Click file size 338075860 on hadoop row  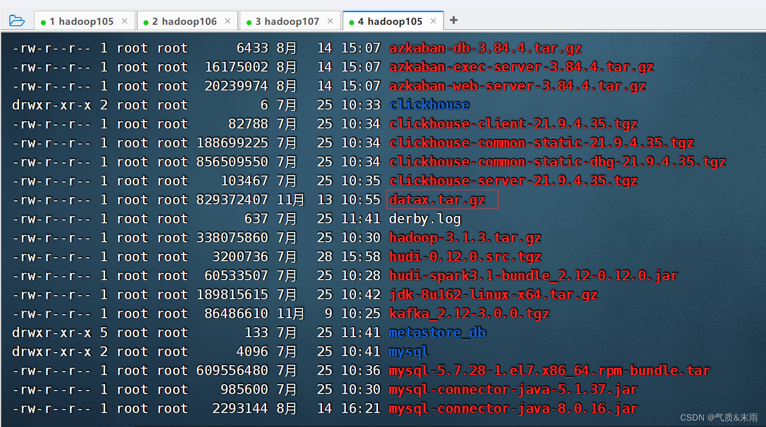tap(232, 238)
